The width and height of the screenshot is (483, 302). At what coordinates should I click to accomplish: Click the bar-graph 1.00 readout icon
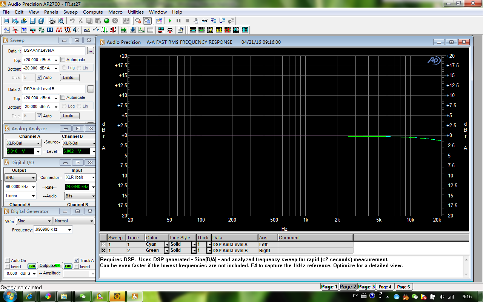tap(161, 30)
